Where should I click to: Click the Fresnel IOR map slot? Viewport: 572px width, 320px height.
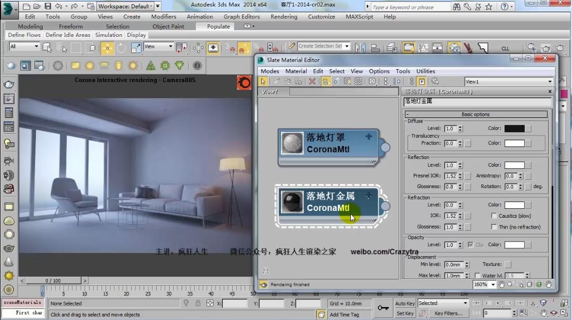click(x=468, y=176)
